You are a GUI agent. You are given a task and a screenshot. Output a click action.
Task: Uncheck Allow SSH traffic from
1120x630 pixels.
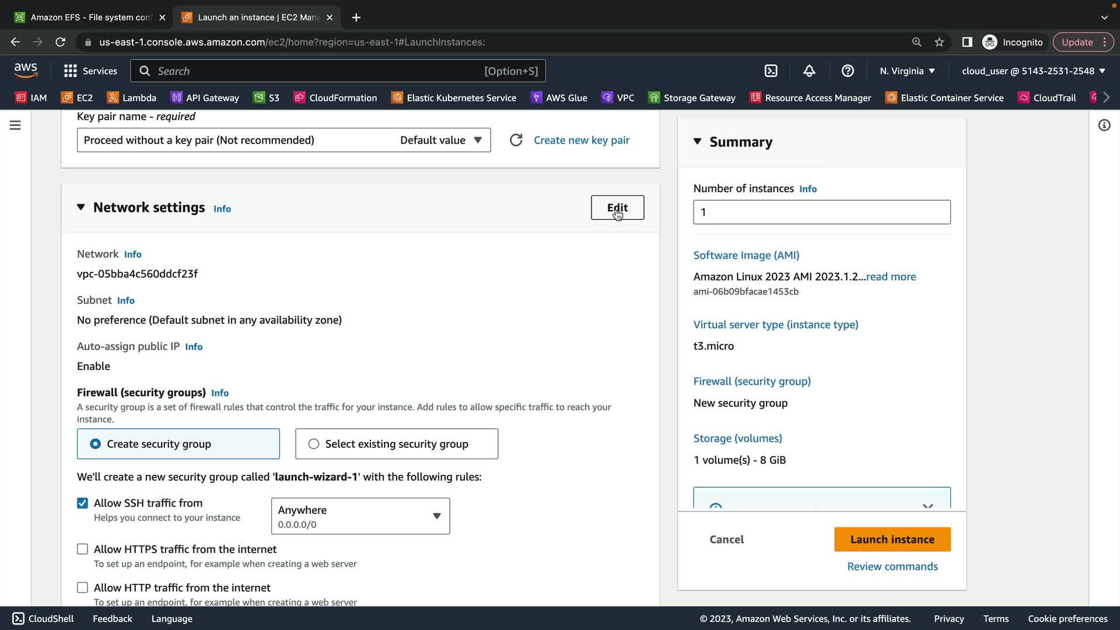click(82, 503)
